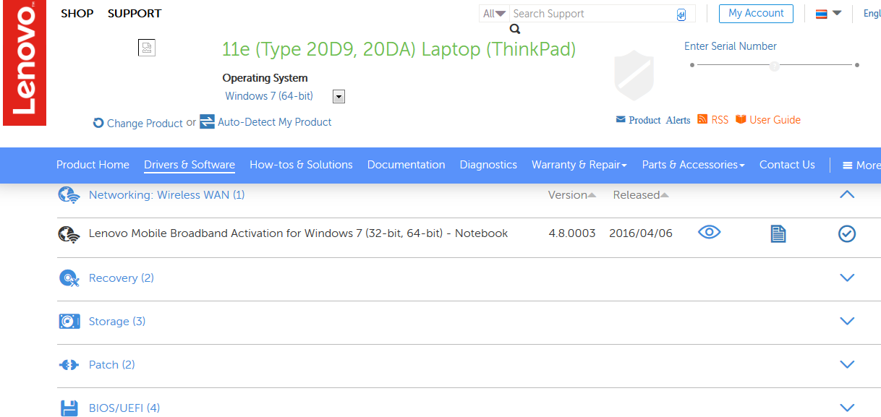
Task: Open the SUPPORT menu
Action: [x=135, y=14]
